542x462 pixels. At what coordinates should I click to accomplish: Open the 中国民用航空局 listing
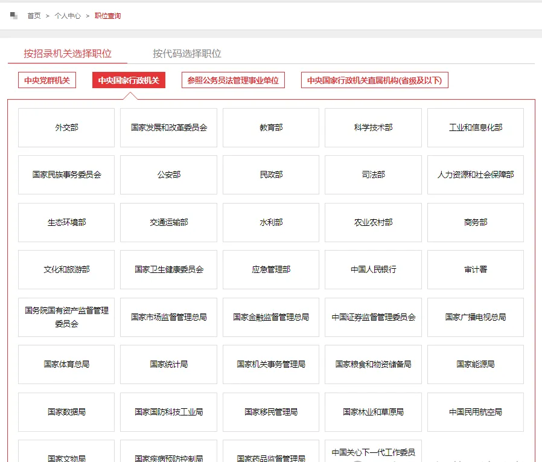click(x=475, y=412)
